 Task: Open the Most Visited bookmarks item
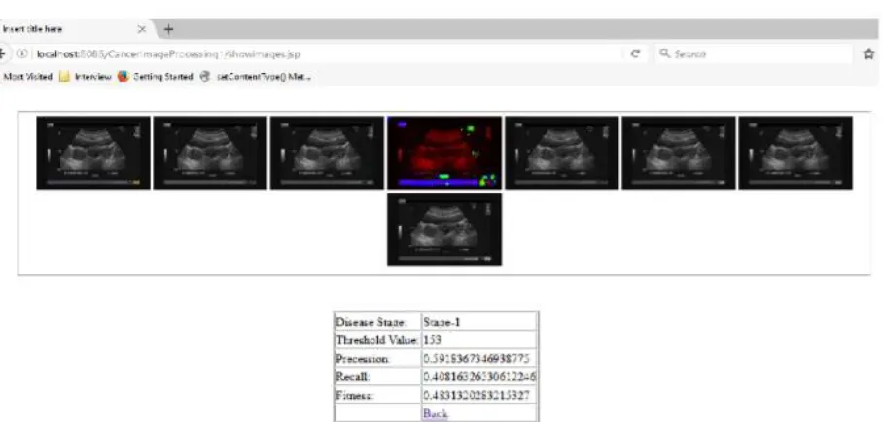[x=27, y=77]
